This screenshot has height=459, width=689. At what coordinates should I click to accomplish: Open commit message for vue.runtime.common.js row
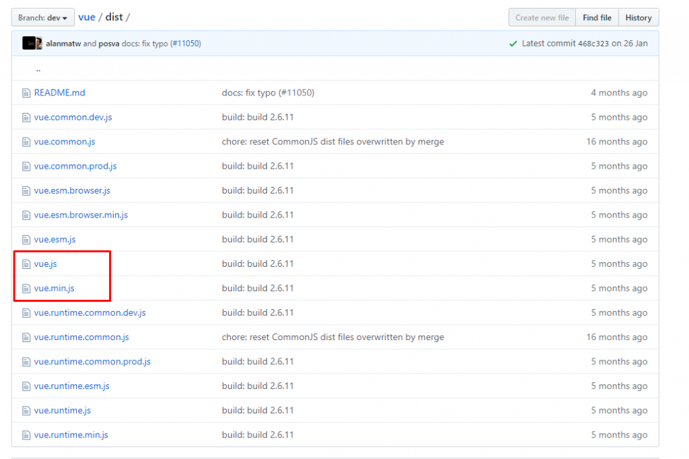coord(332,337)
